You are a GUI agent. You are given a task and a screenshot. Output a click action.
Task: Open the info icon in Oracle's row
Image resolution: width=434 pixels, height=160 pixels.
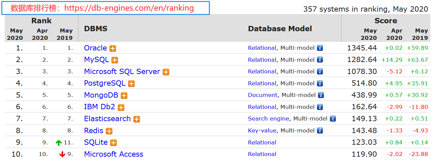320,48
